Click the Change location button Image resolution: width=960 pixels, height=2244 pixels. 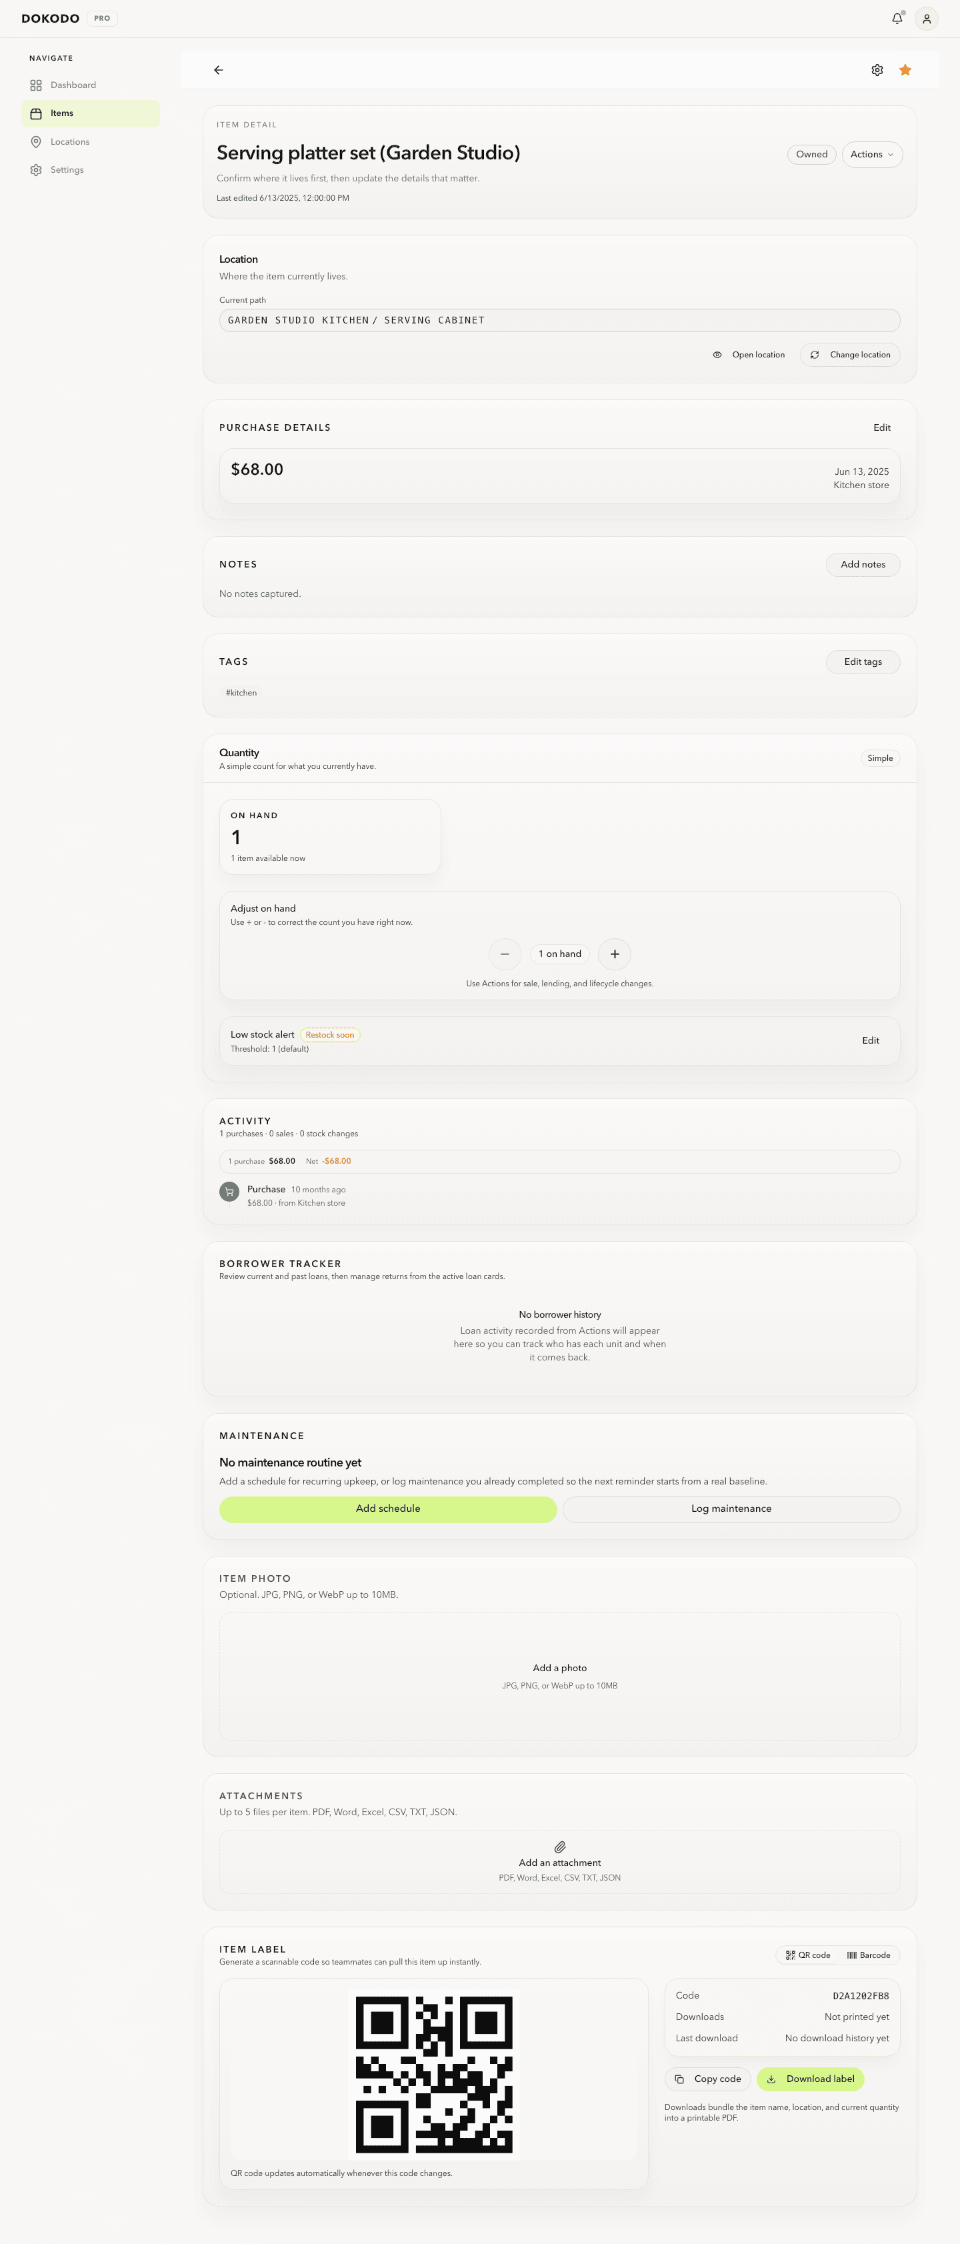[850, 355]
